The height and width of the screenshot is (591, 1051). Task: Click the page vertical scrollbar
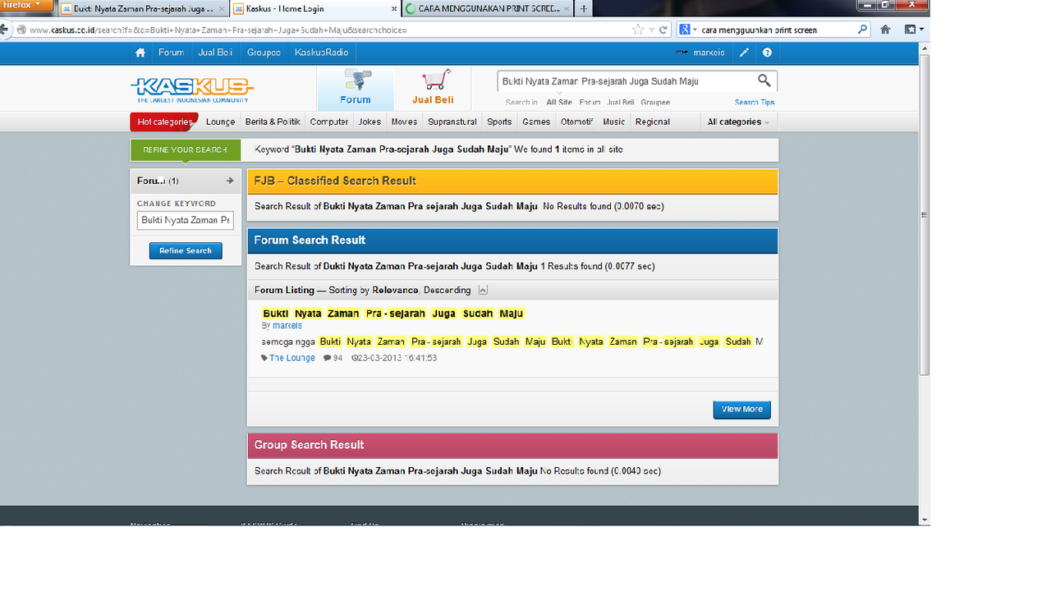point(925,215)
